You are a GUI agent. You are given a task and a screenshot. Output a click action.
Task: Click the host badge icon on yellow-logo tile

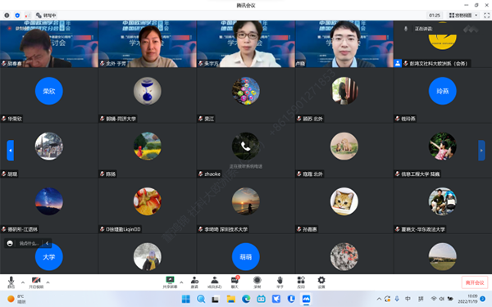[x=398, y=63]
